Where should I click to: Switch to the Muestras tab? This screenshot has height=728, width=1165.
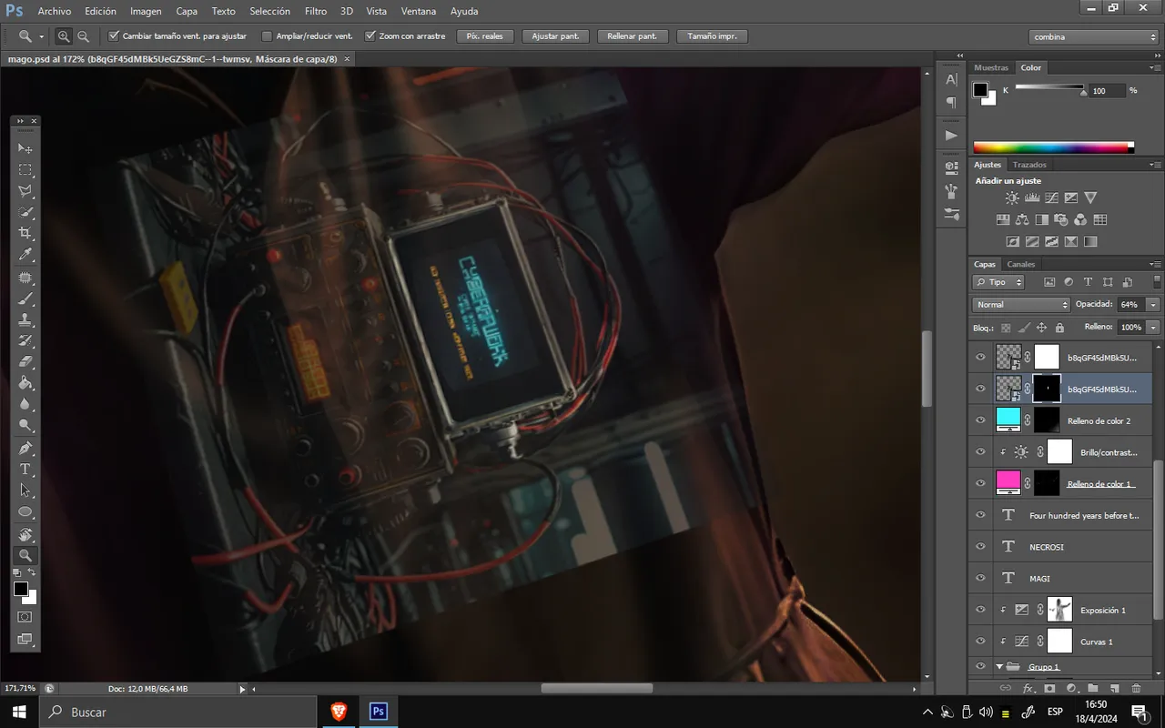(991, 67)
